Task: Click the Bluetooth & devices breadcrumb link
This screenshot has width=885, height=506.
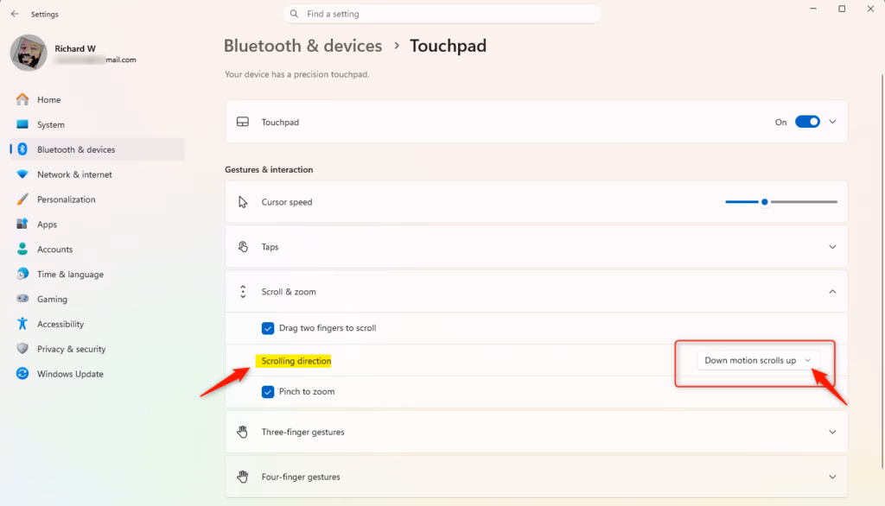Action: pyautogui.click(x=302, y=46)
